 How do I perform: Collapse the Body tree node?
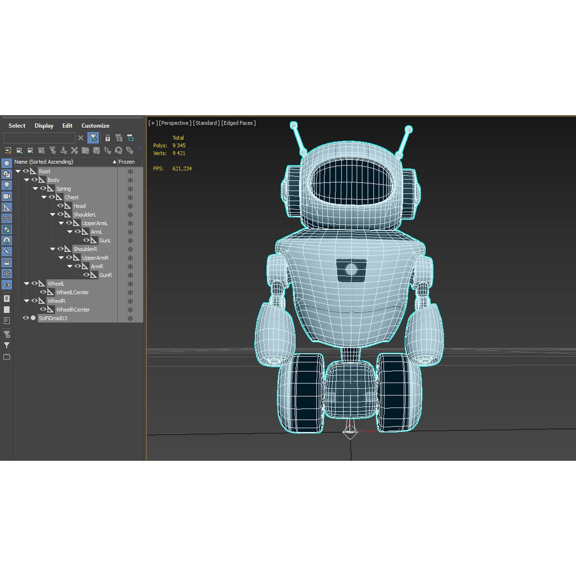click(27, 180)
